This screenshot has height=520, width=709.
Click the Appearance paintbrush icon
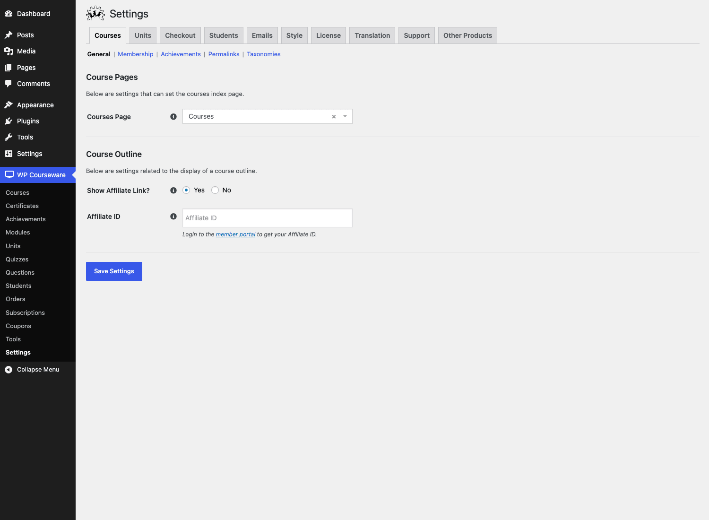click(x=9, y=105)
